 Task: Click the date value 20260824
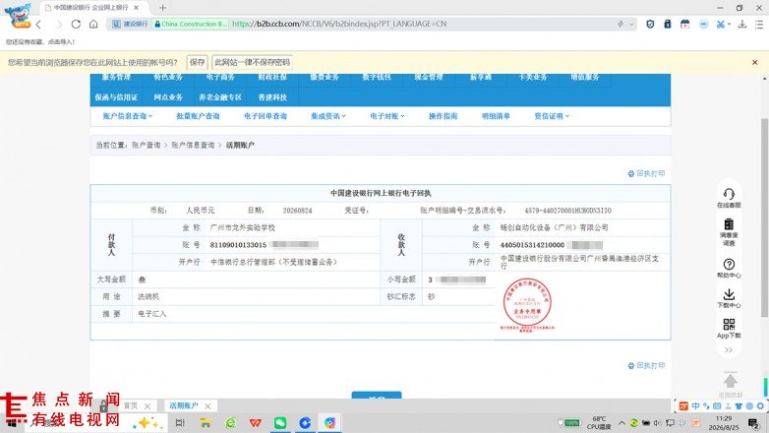tap(297, 211)
